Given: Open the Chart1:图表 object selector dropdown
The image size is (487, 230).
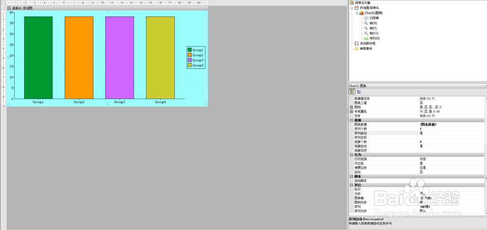Looking at the screenshot, I should coord(486,86).
